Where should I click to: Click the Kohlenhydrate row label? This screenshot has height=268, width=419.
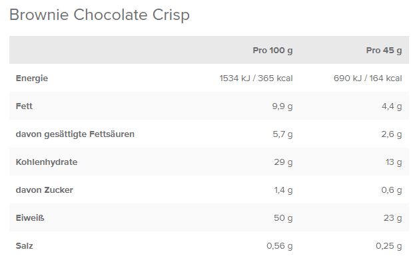[47, 162]
